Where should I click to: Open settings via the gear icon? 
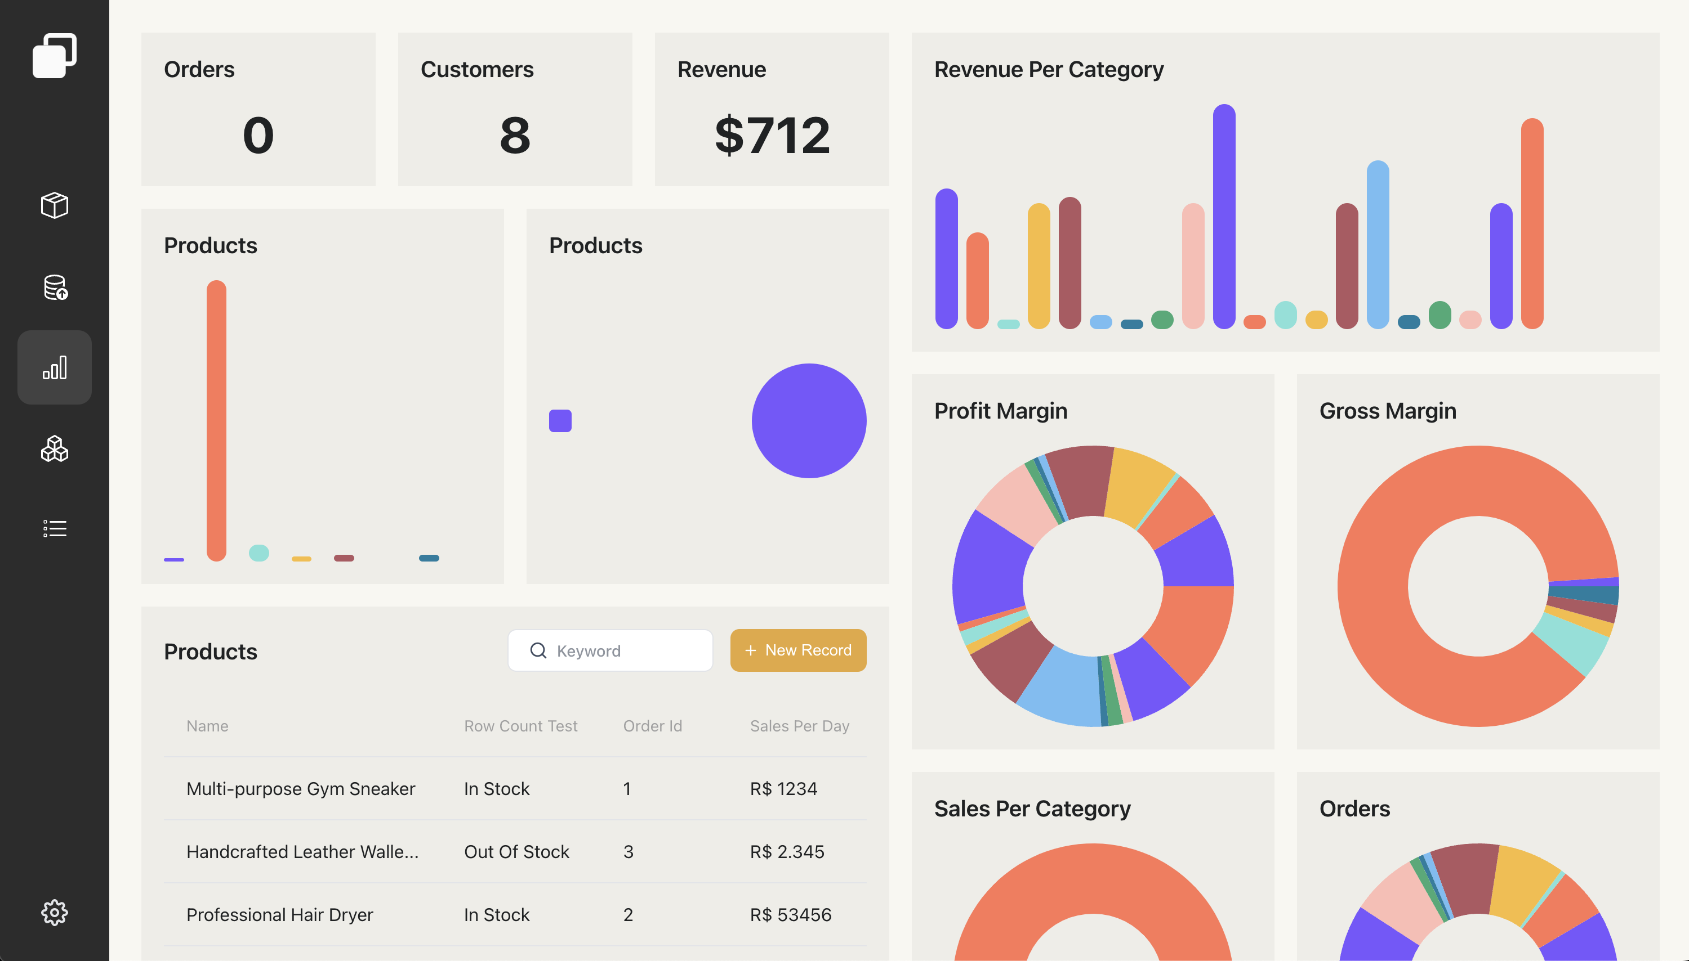(x=54, y=912)
